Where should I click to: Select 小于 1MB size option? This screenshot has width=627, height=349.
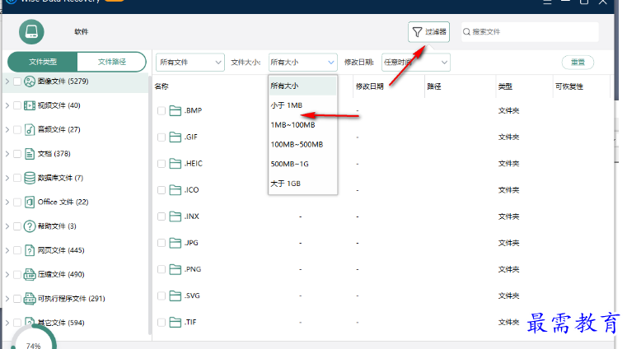point(302,105)
